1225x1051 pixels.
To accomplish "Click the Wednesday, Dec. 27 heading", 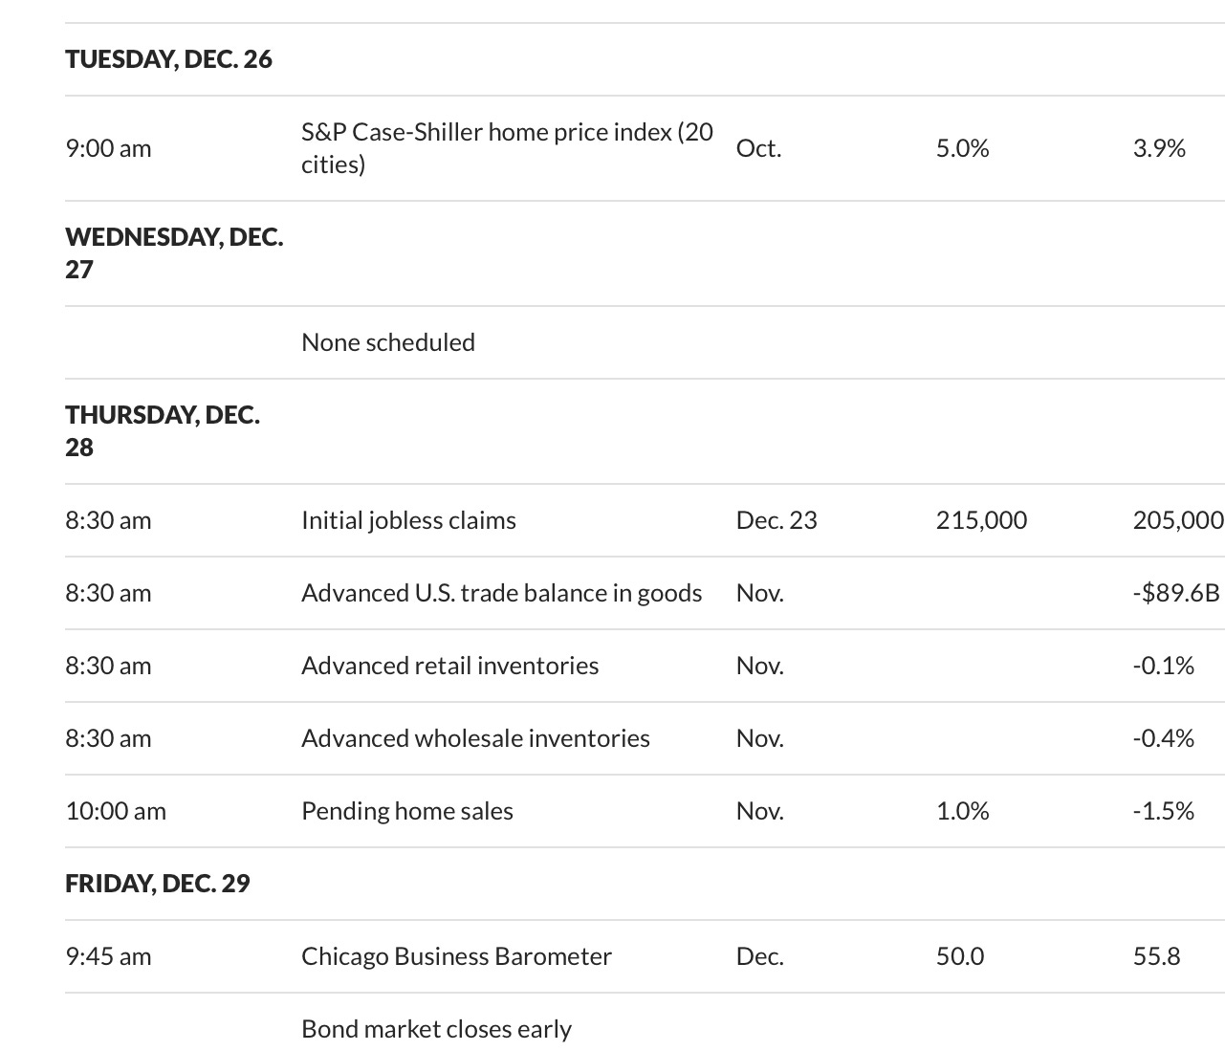I will tap(174, 253).
